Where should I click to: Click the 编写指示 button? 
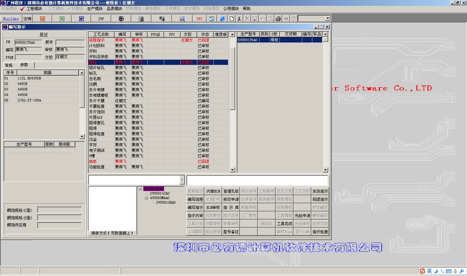(195, 208)
